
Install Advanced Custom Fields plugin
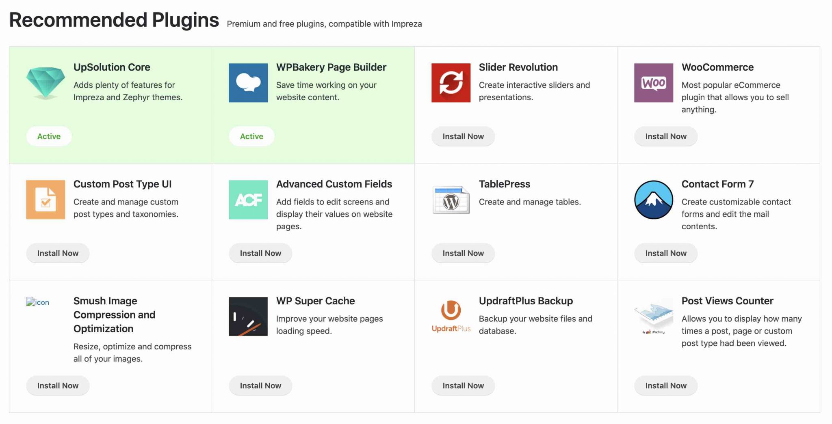tap(260, 253)
